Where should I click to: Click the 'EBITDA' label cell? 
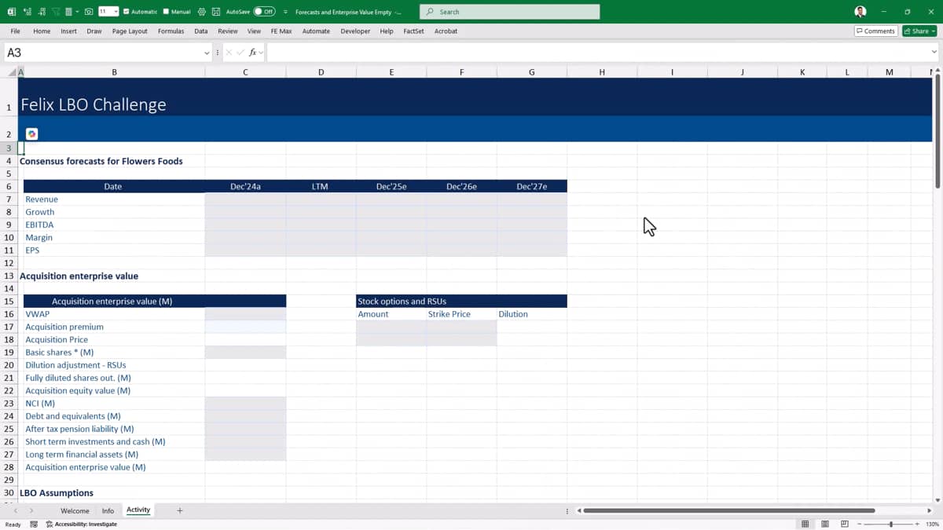[x=114, y=225]
